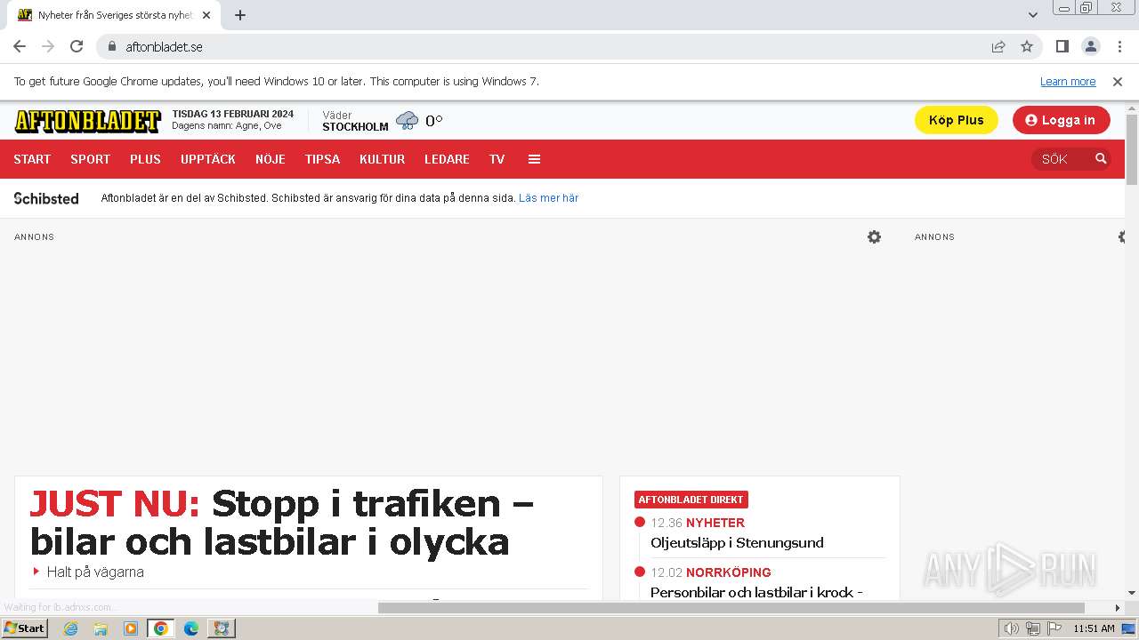This screenshot has width=1139, height=640.
Task: Open File Explorer from the taskbar
Action: (x=101, y=628)
